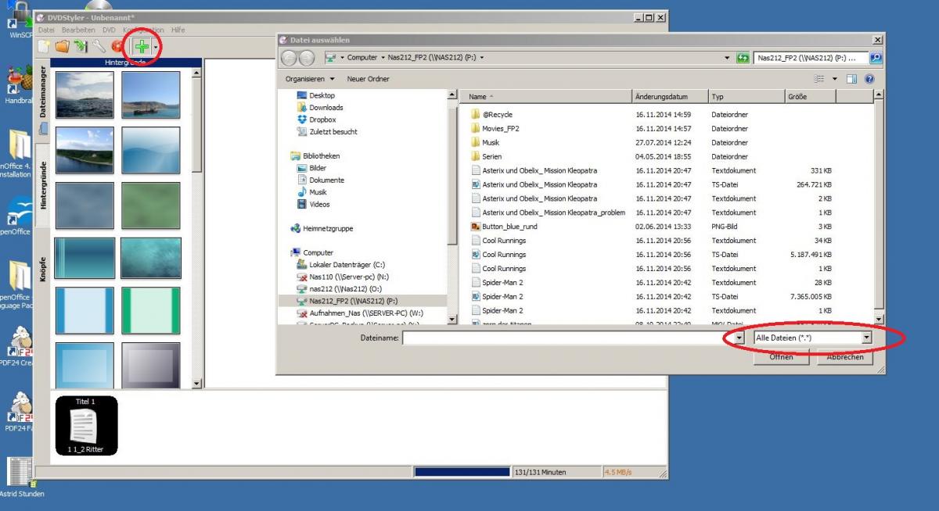Click the help question mark icon in dialog
Screen dimensions: 939x511
coord(869,79)
